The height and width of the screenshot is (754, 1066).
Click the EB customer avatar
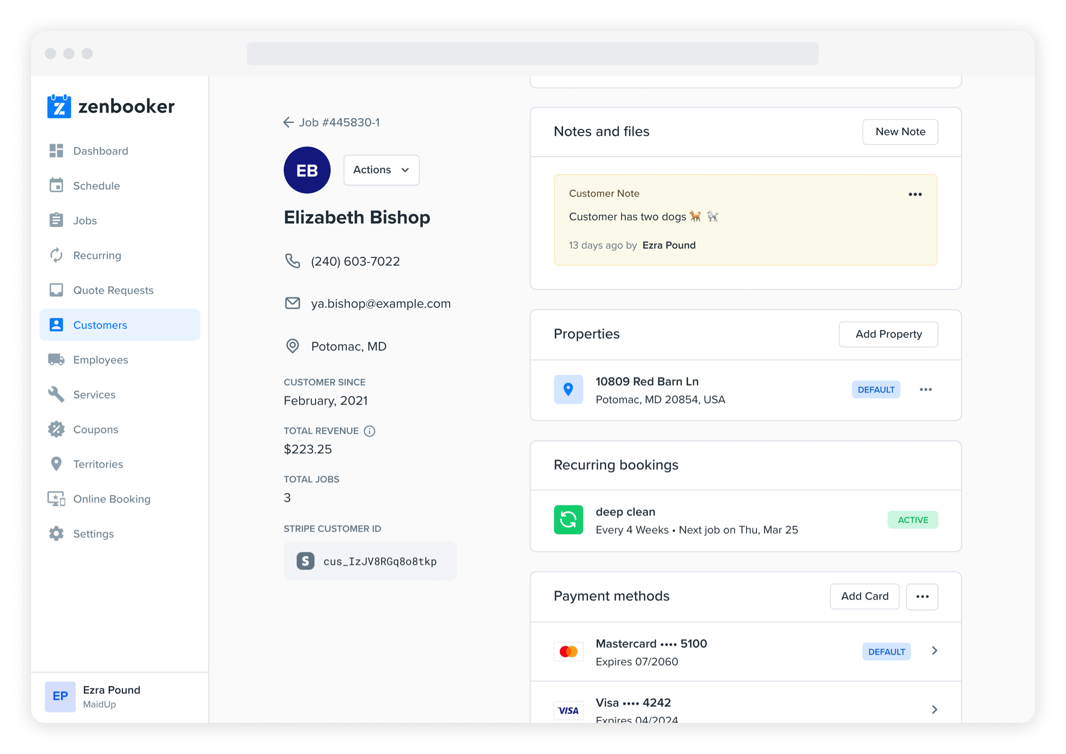click(x=307, y=170)
